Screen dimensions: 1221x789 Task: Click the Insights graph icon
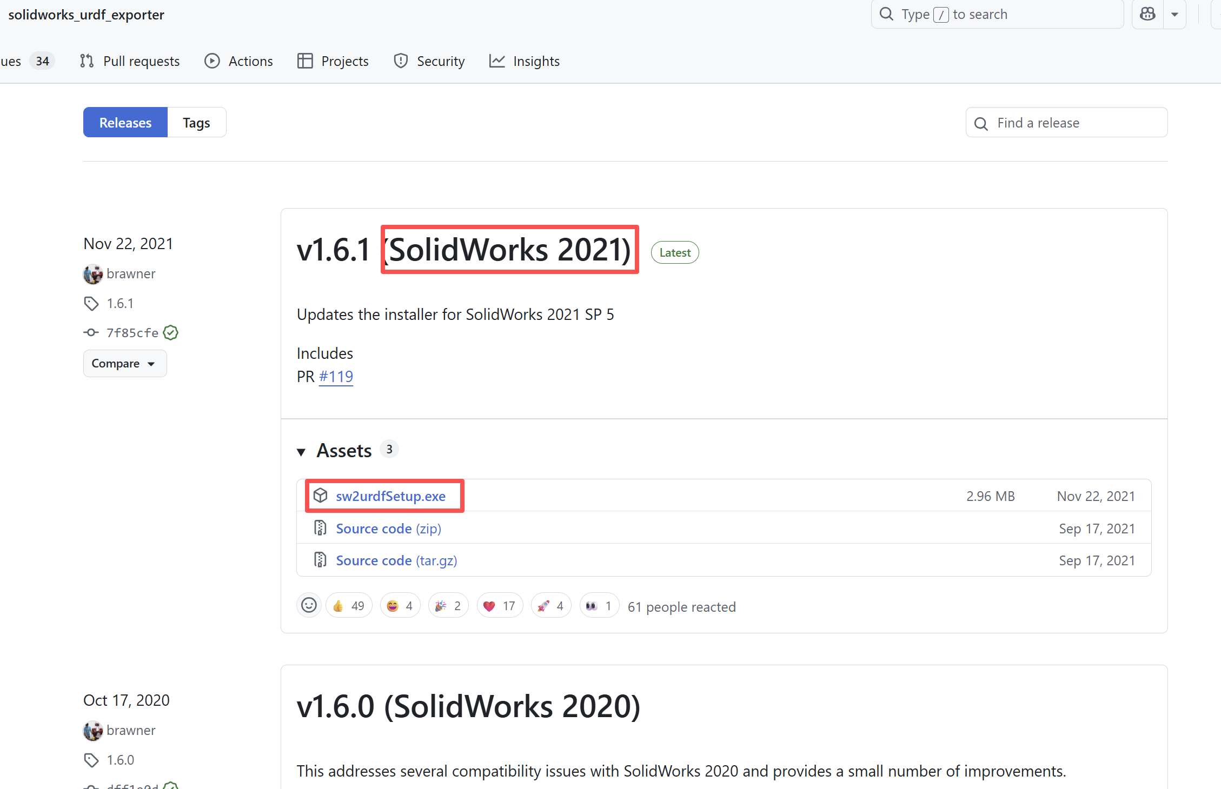(x=497, y=61)
